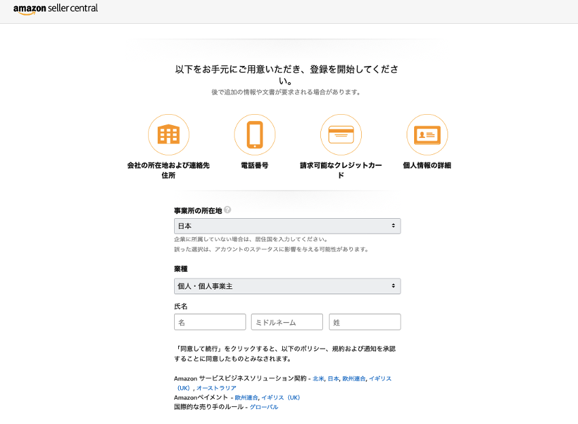Click help icon beside 事業所の所在地

point(227,210)
